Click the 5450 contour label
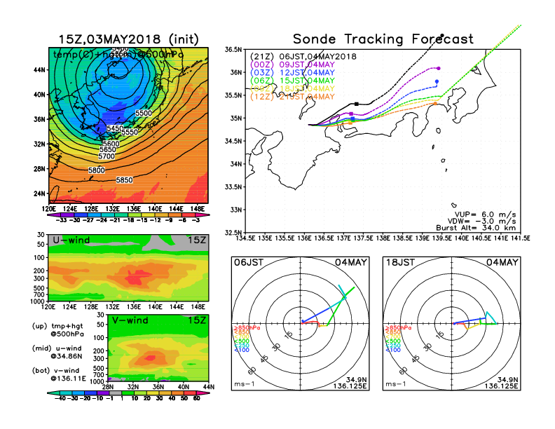Image resolution: width=555 pixels, height=429 pixels. pos(115,128)
